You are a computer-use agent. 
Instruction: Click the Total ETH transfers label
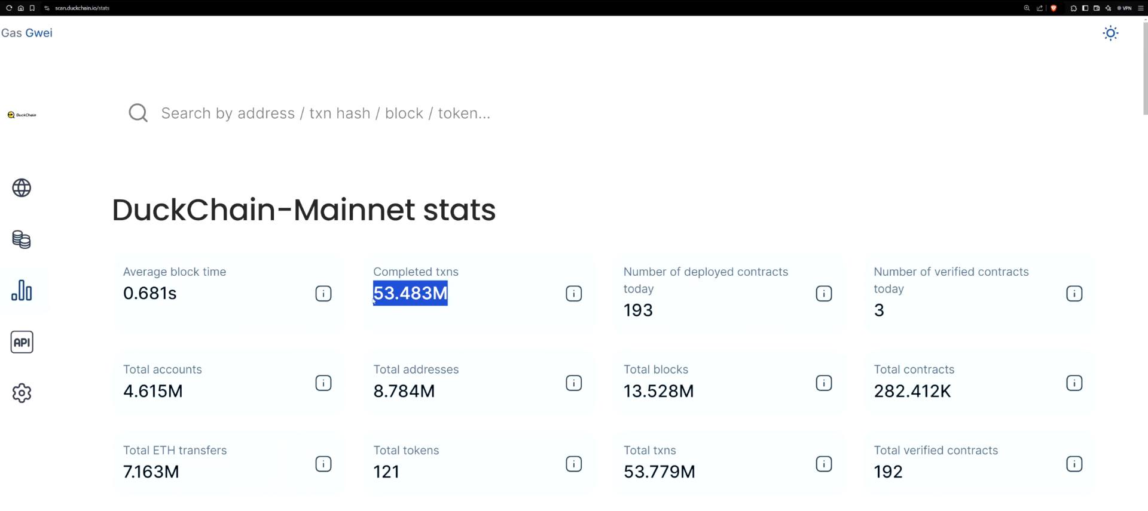[175, 450]
